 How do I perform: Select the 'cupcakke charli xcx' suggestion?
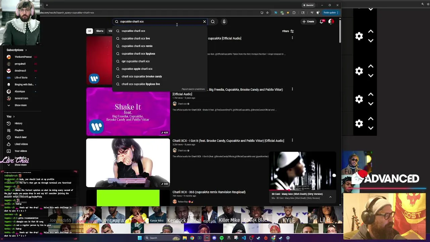pyautogui.click(x=160, y=31)
